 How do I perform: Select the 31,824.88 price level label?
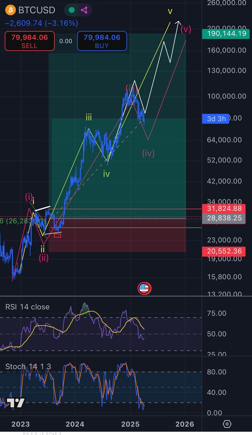coord(224,209)
